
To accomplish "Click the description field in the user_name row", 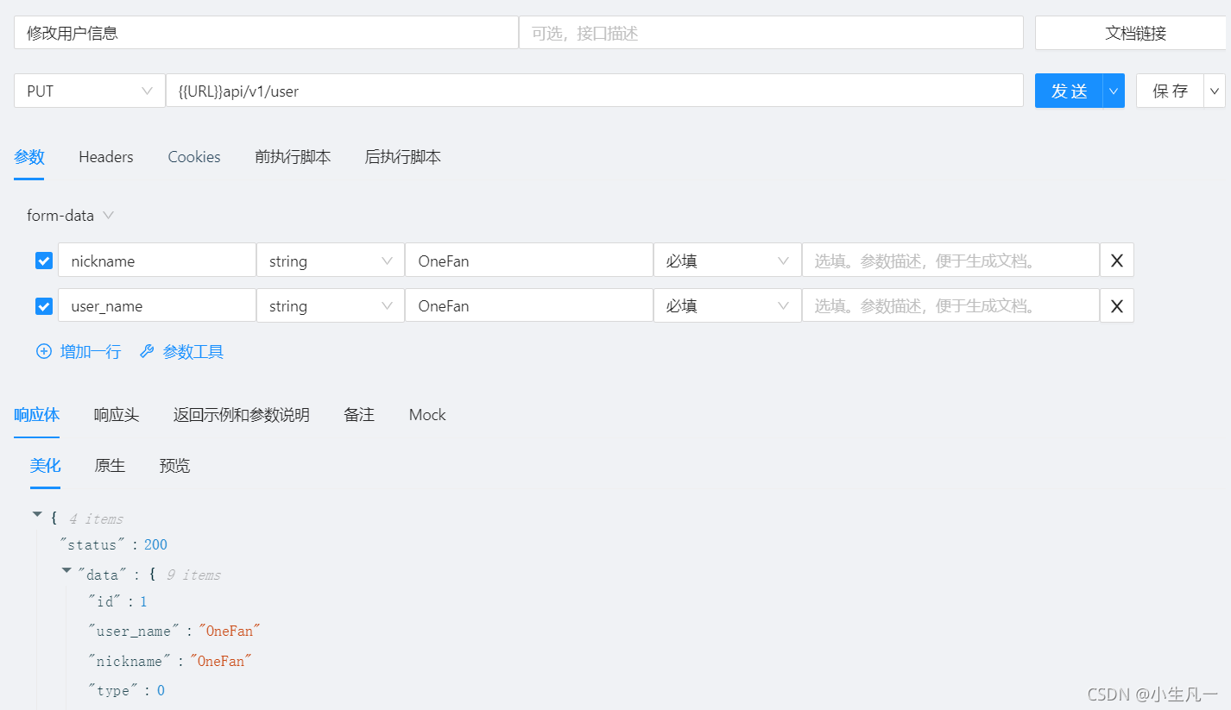I will [950, 305].
